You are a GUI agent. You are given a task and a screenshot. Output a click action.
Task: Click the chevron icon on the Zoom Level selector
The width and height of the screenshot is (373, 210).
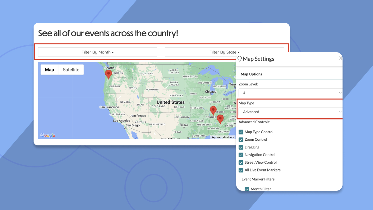point(340,93)
